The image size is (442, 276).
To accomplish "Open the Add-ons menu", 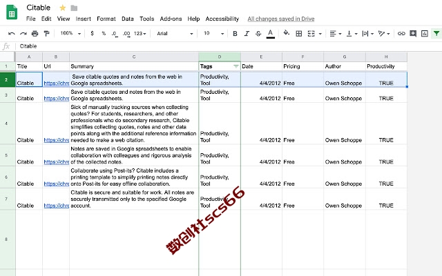I will (x=171, y=19).
